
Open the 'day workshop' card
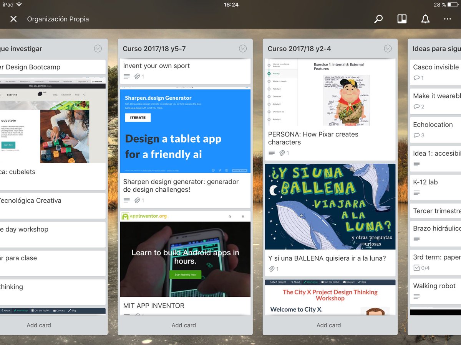(53, 235)
